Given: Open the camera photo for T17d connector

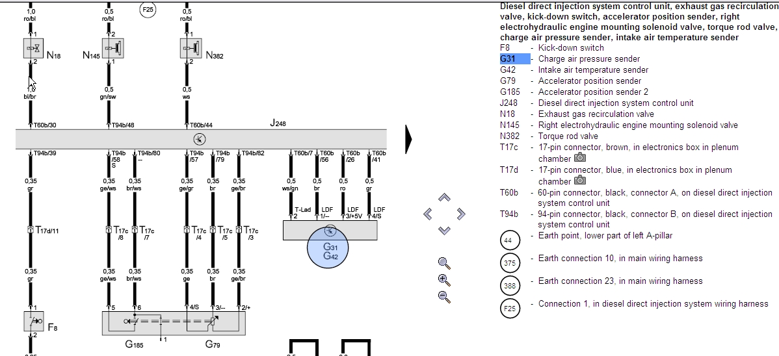Looking at the screenshot, I should tap(579, 181).
